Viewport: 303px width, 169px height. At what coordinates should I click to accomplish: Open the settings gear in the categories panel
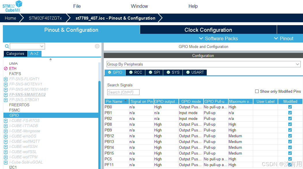click(97, 46)
